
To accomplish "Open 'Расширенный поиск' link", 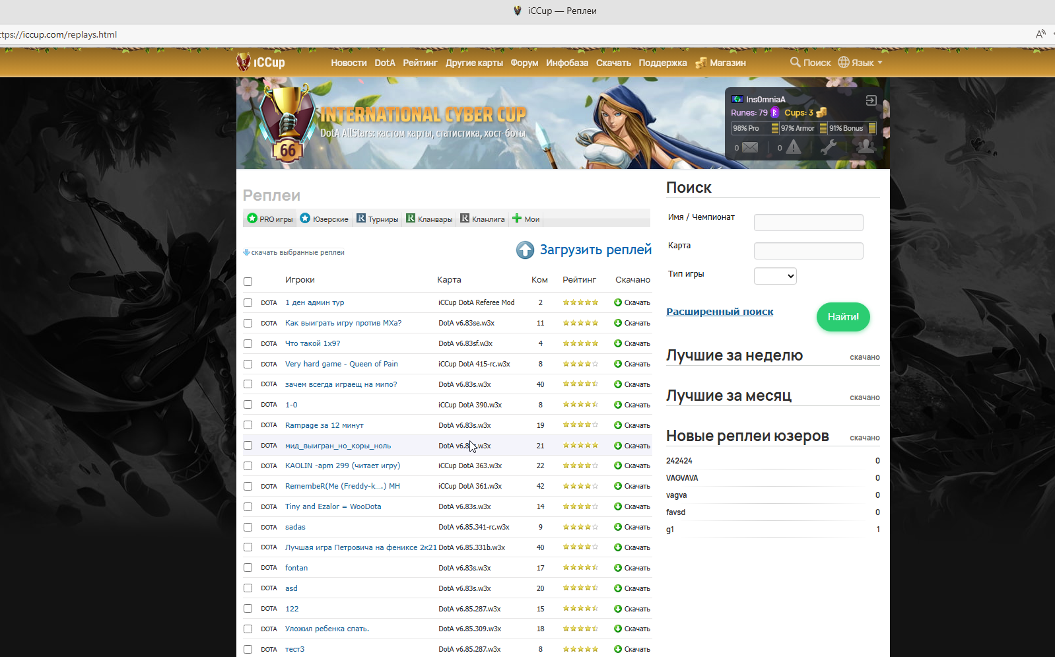I will [x=720, y=312].
